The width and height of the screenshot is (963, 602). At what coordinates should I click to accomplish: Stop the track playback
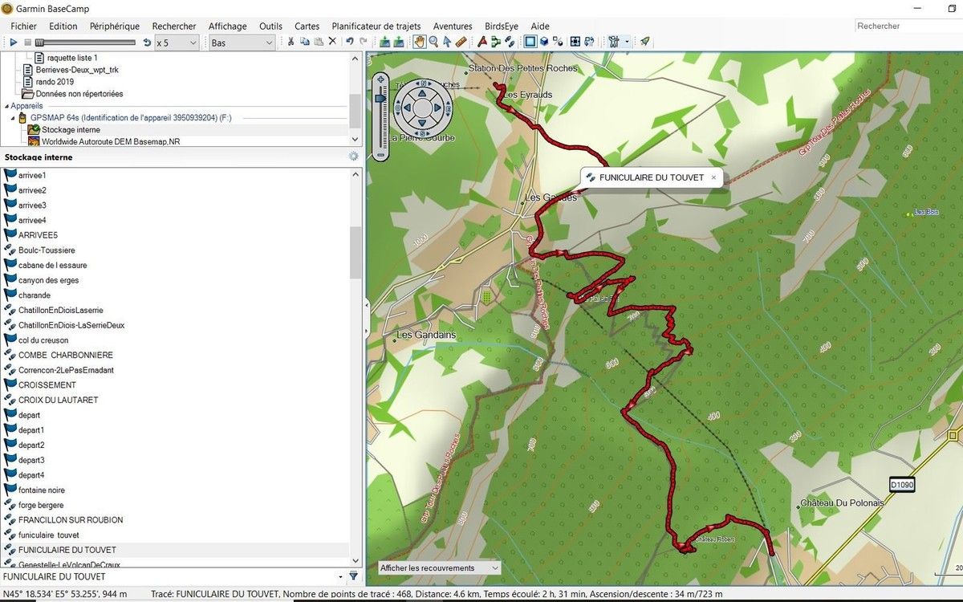coord(27,42)
